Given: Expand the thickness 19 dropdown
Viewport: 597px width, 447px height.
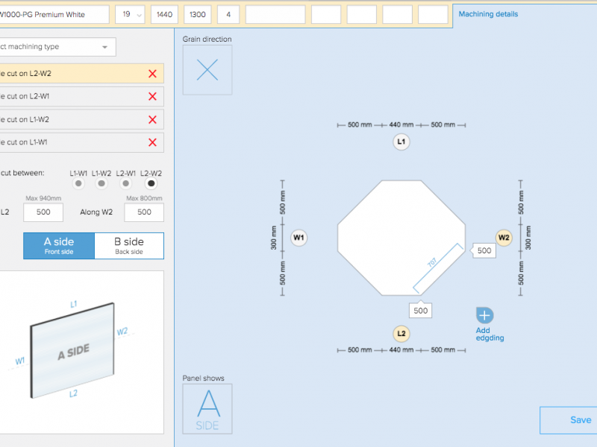Looking at the screenshot, I should [130, 15].
